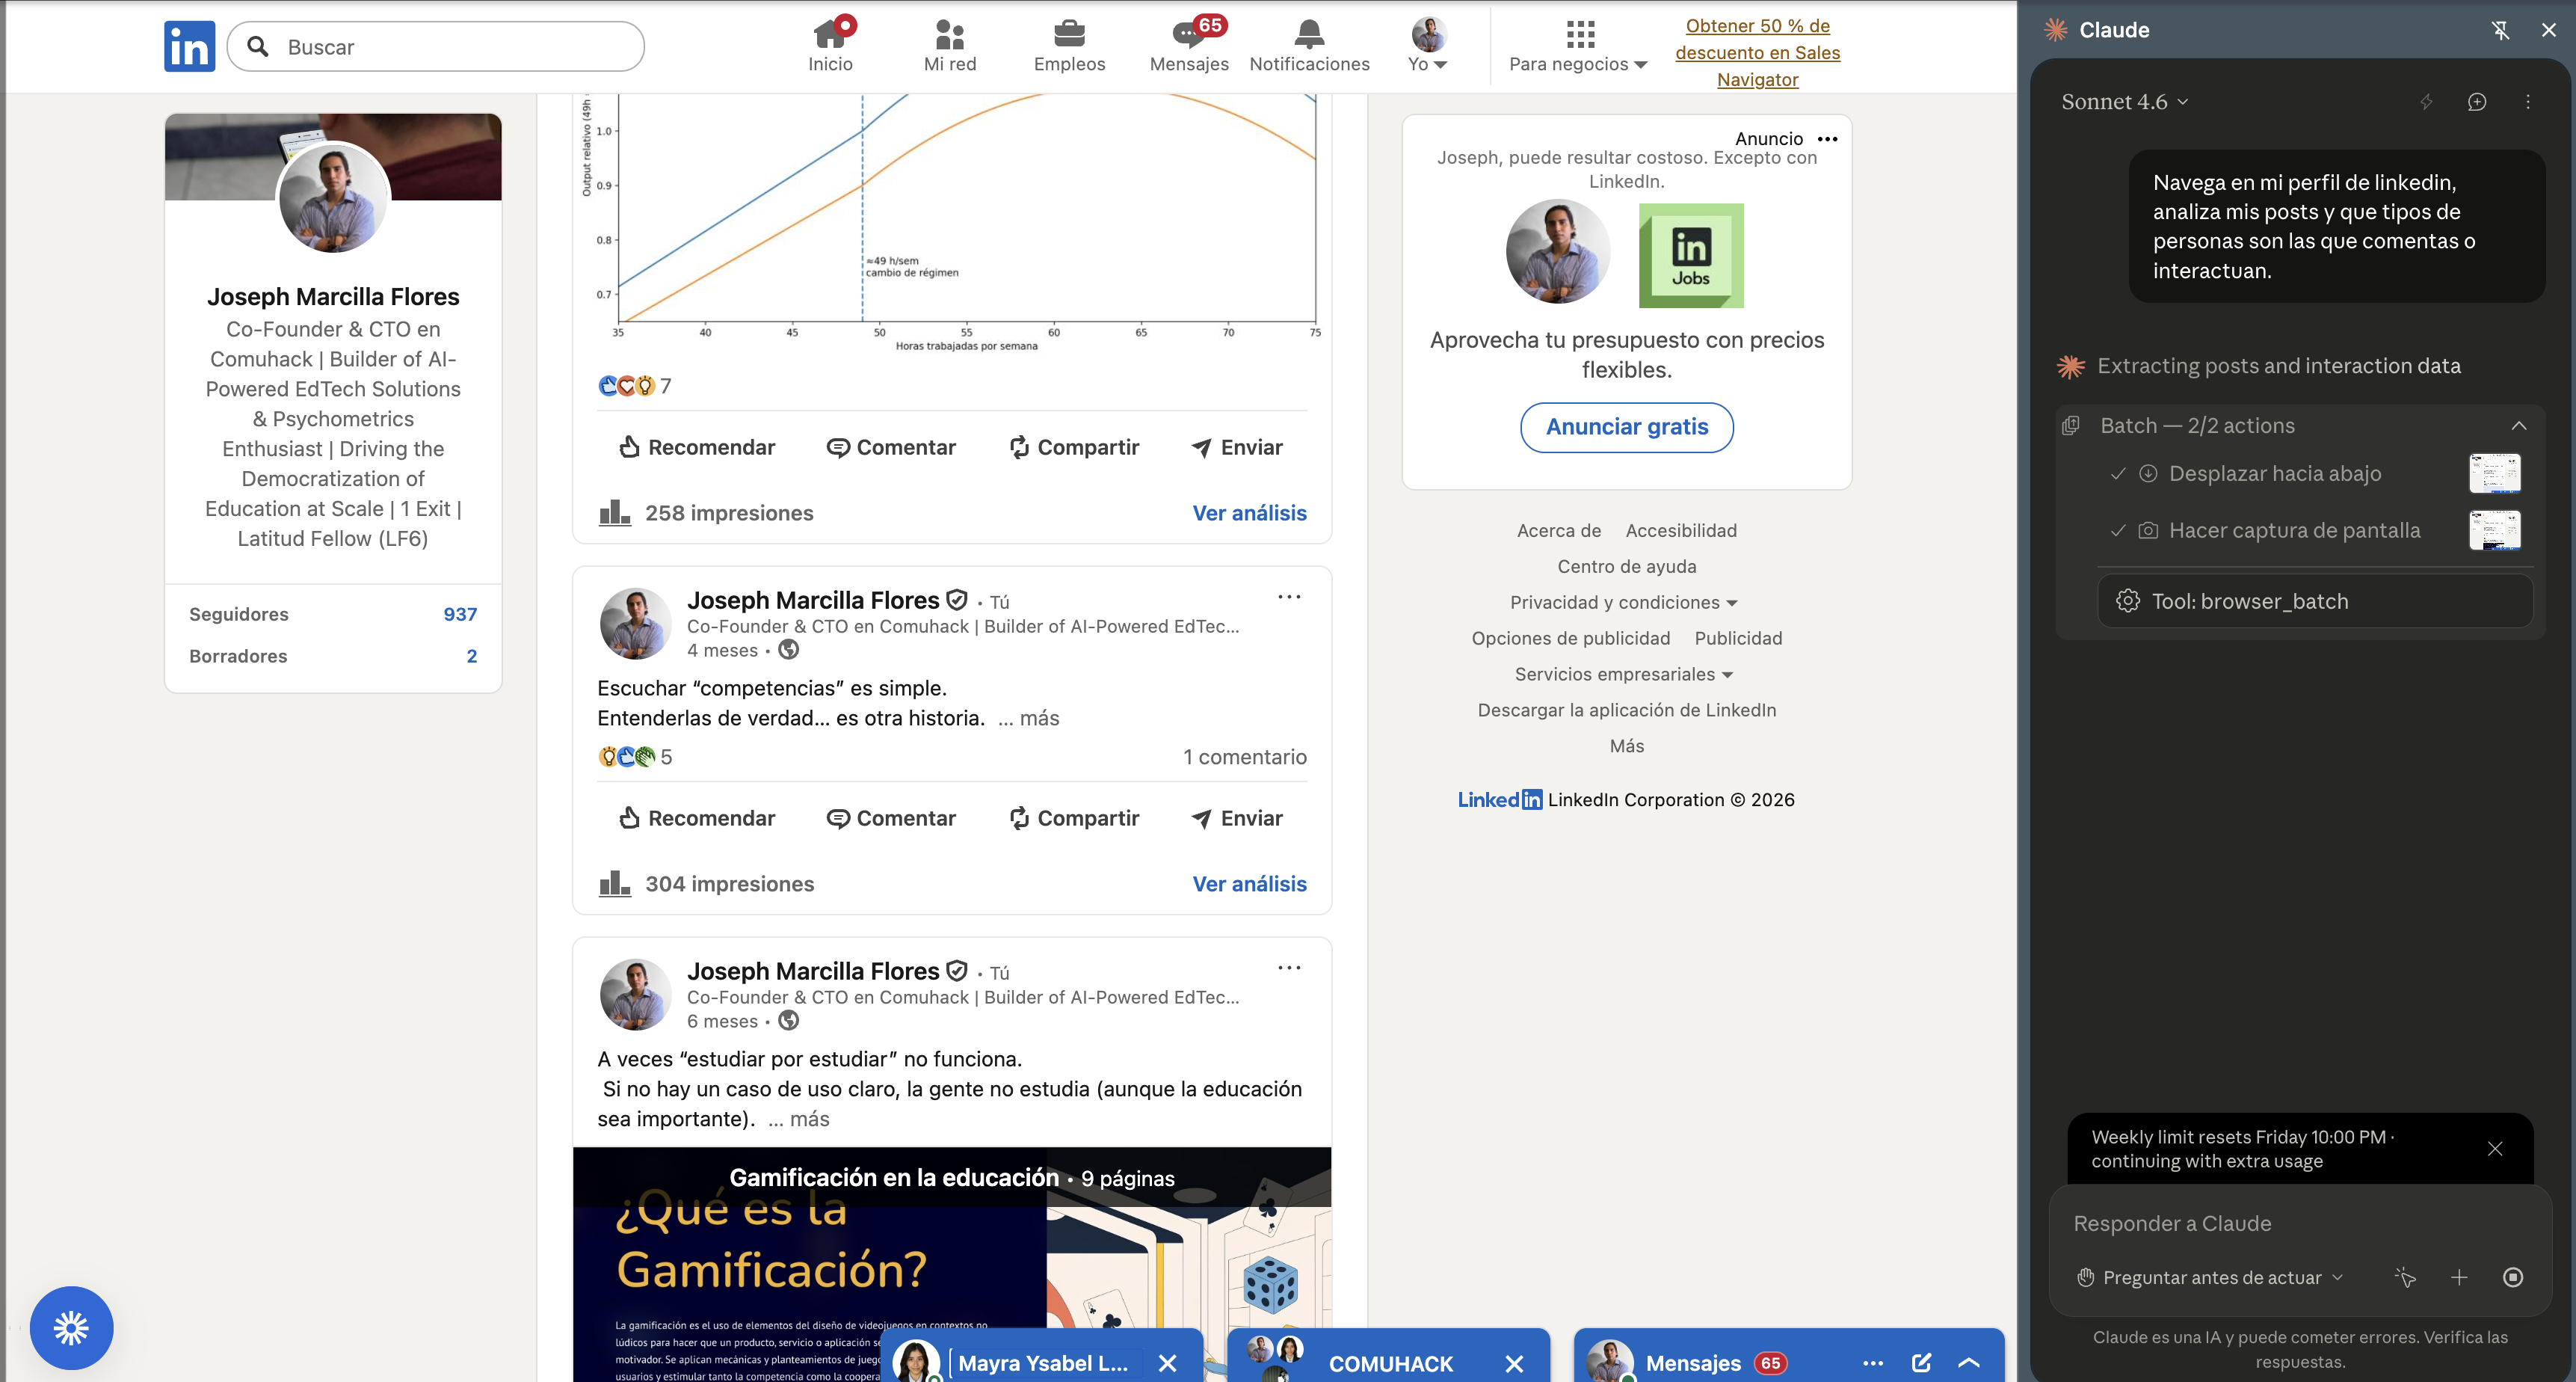Collapse the Batch 2/2 actions section
This screenshot has width=2576, height=1382.
(2519, 426)
